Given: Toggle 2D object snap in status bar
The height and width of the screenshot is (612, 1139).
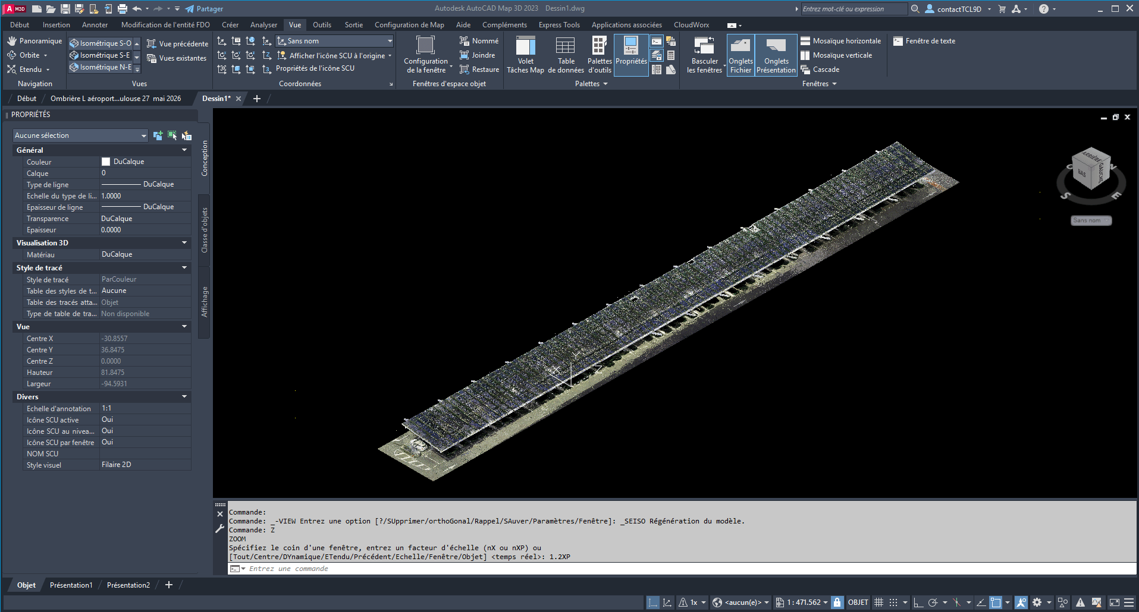Looking at the screenshot, I should pos(996,602).
